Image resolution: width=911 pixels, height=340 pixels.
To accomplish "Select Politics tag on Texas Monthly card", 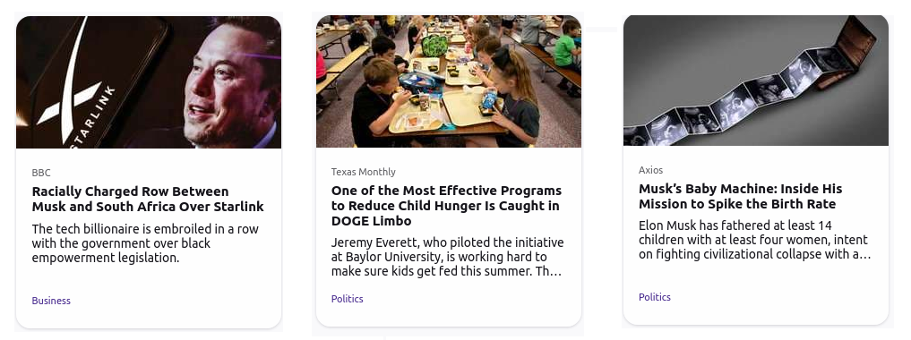I will (x=348, y=299).
